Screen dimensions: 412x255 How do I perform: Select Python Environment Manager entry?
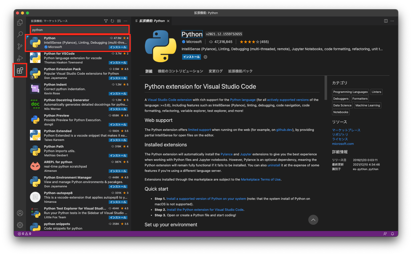[79, 182]
